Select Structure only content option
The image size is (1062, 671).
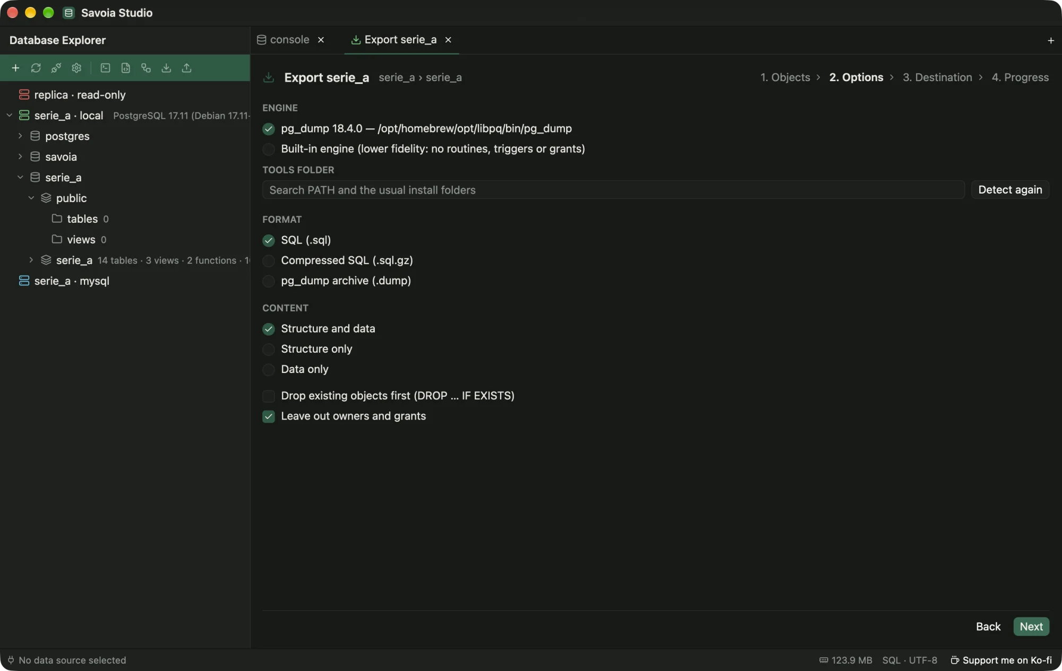(x=269, y=349)
